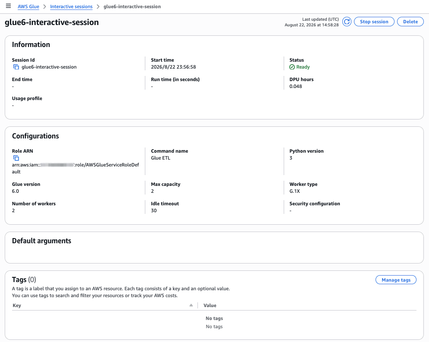The width and height of the screenshot is (429, 342).
Task: Sort tags by Key column arrow
Action: (191, 305)
